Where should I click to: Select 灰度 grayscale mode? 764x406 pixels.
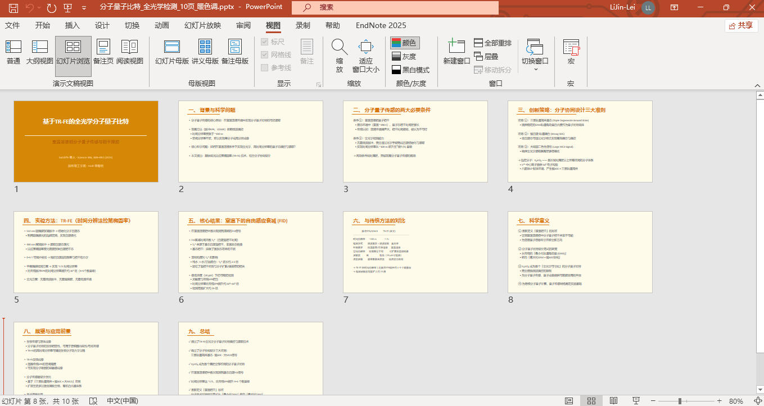404,56
